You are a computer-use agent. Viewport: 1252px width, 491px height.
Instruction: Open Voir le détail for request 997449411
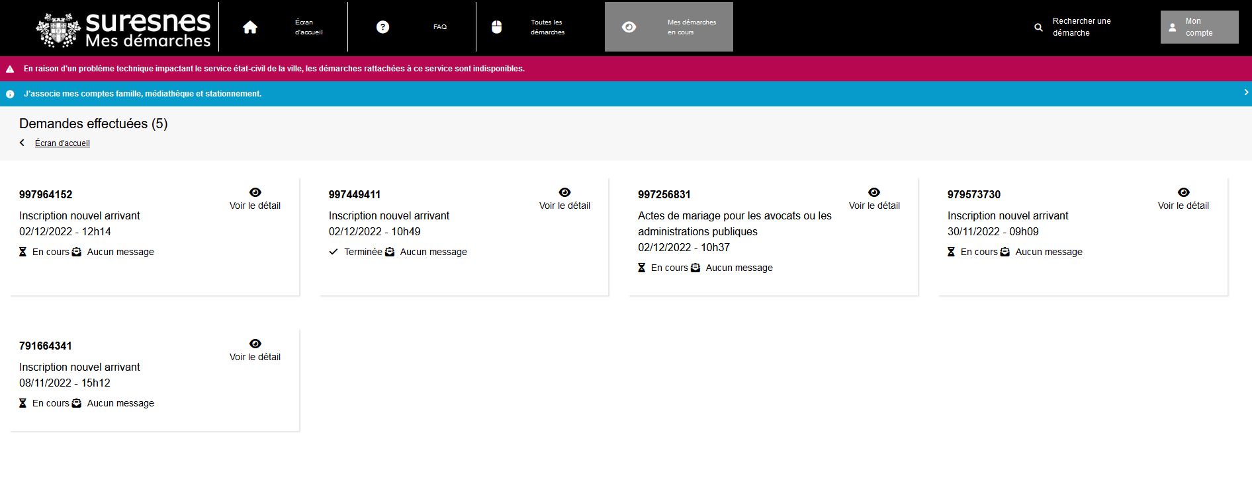click(x=564, y=206)
